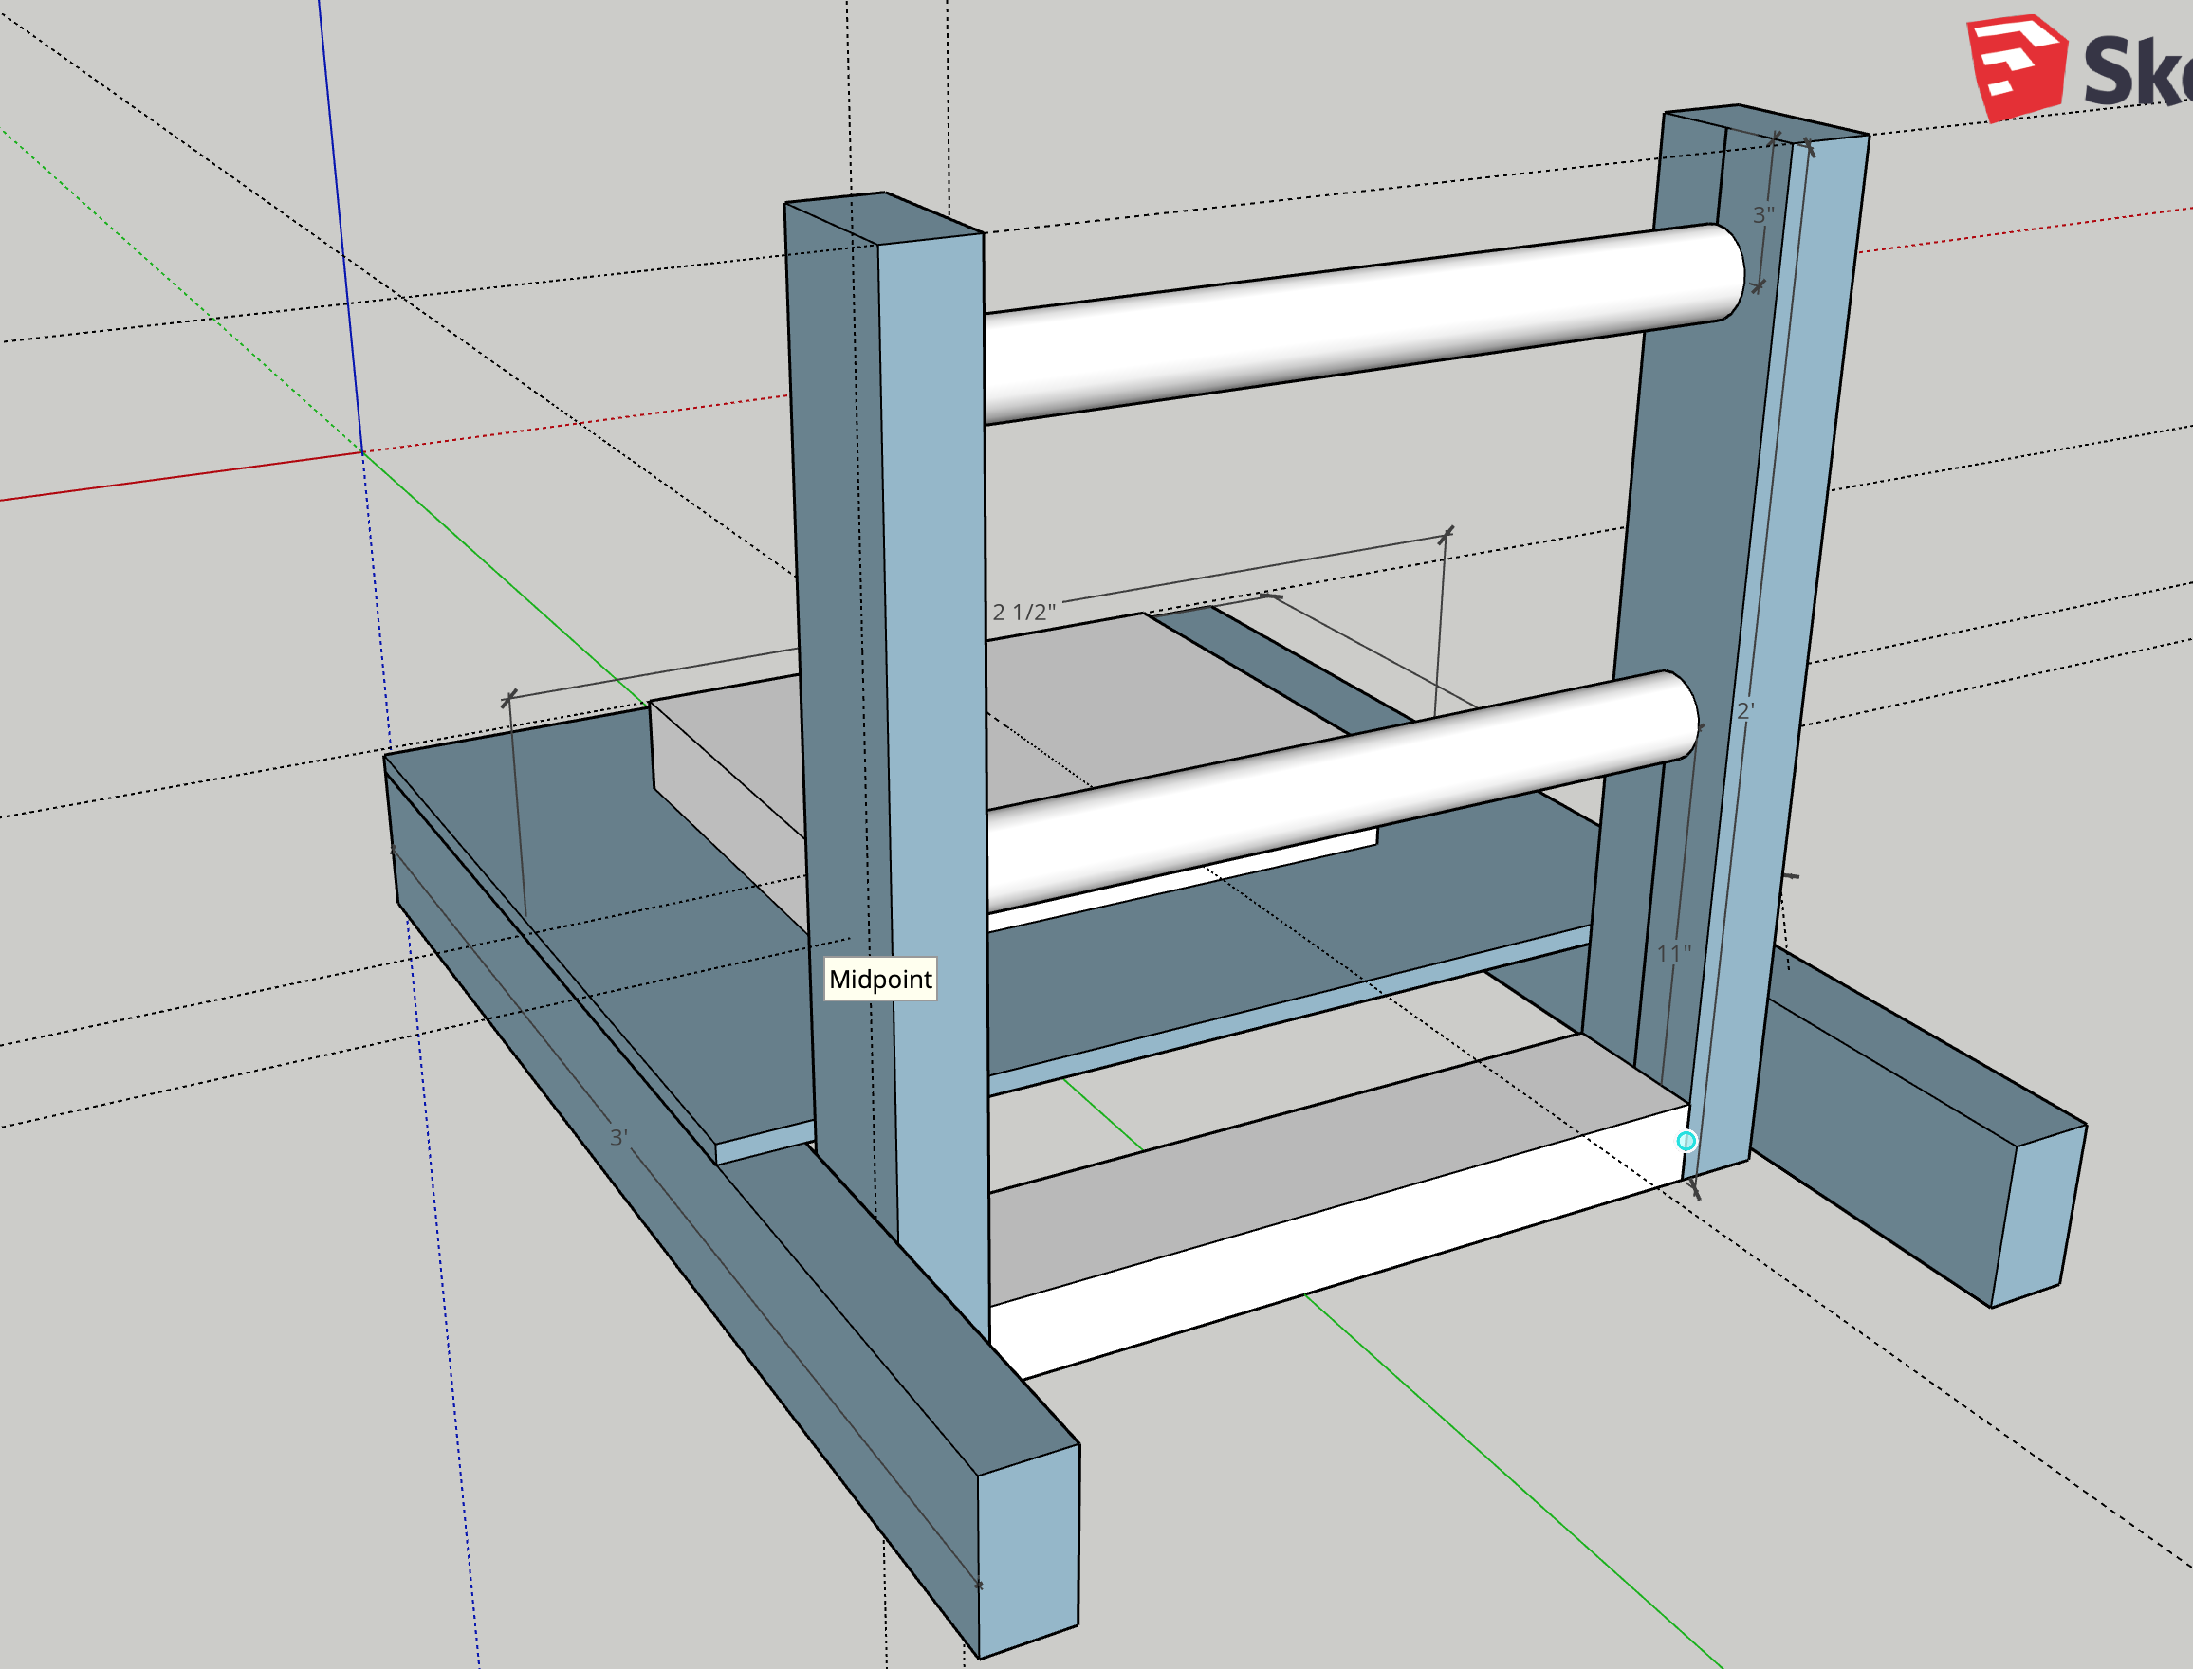Select the 3' dimension on base rail
Image resolution: width=2193 pixels, height=1669 pixels.
(618, 1136)
